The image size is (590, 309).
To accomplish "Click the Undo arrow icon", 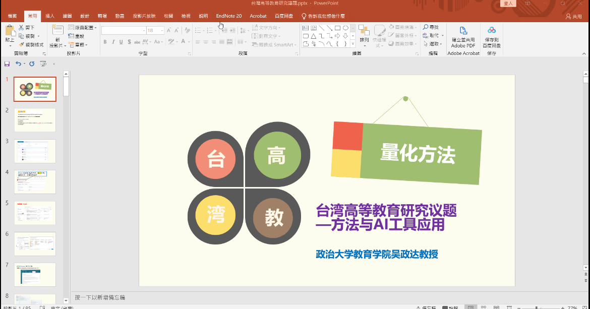I will point(18,64).
